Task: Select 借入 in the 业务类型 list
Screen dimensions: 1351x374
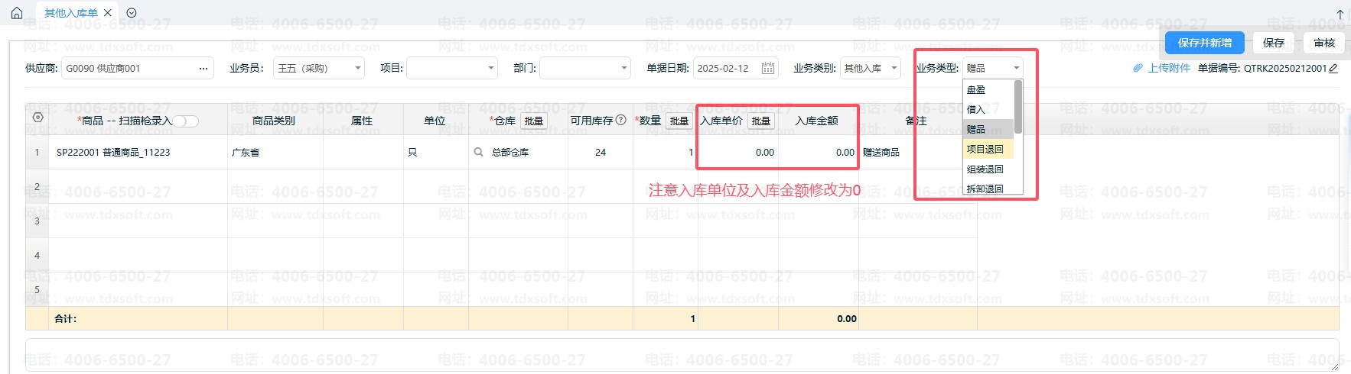Action: (x=988, y=109)
